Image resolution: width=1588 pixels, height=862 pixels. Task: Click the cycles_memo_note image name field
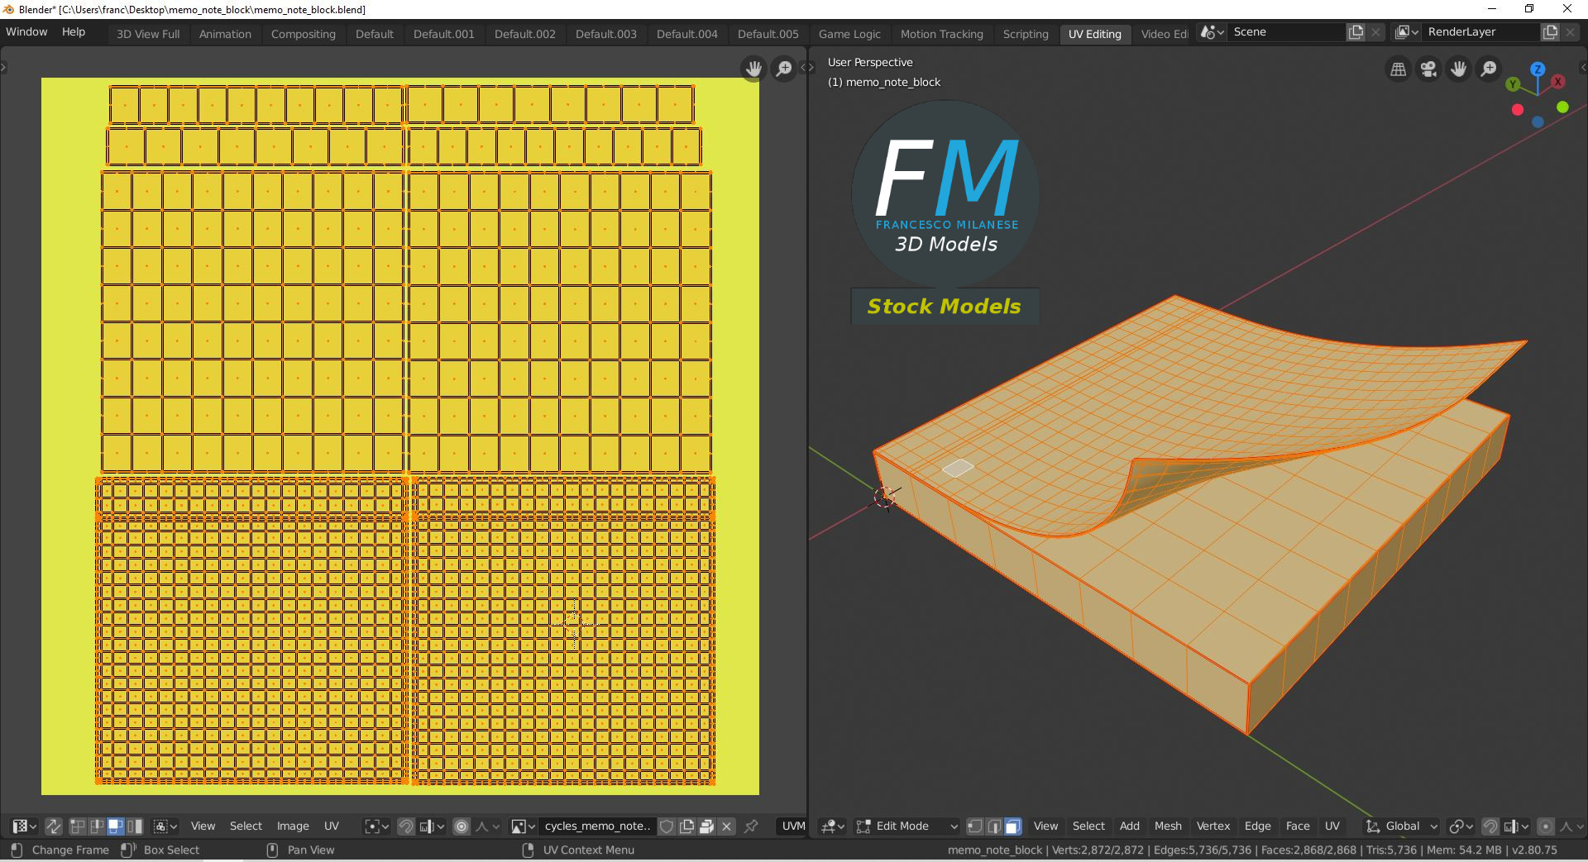pos(597,826)
